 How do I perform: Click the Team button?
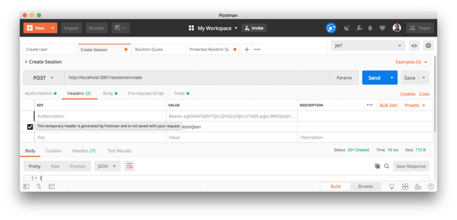click(x=420, y=28)
